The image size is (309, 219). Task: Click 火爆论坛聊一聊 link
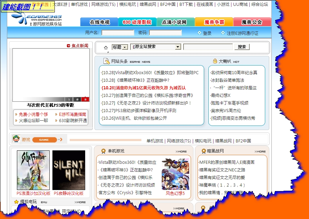[33, 120]
